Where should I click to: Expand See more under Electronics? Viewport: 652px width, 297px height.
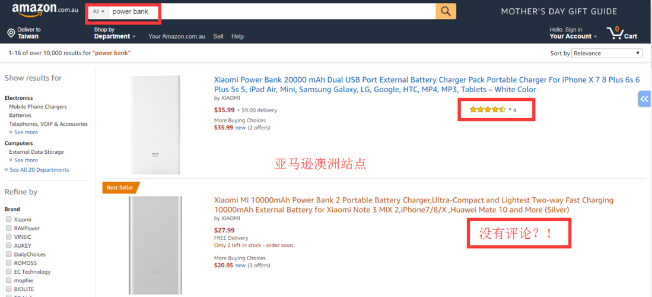pyautogui.click(x=23, y=132)
